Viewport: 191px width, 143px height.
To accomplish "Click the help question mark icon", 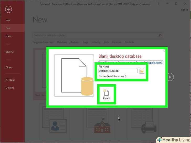I will point(158,4).
